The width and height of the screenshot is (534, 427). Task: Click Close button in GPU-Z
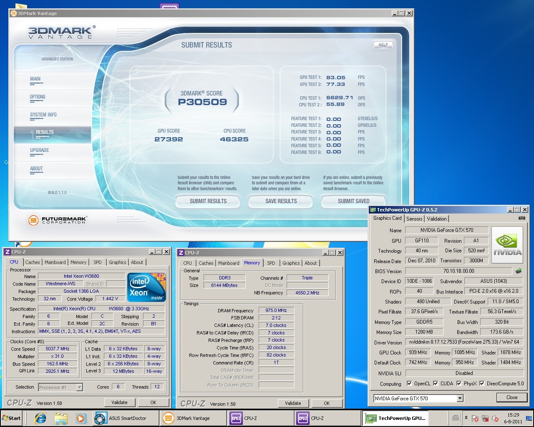tap(512, 397)
